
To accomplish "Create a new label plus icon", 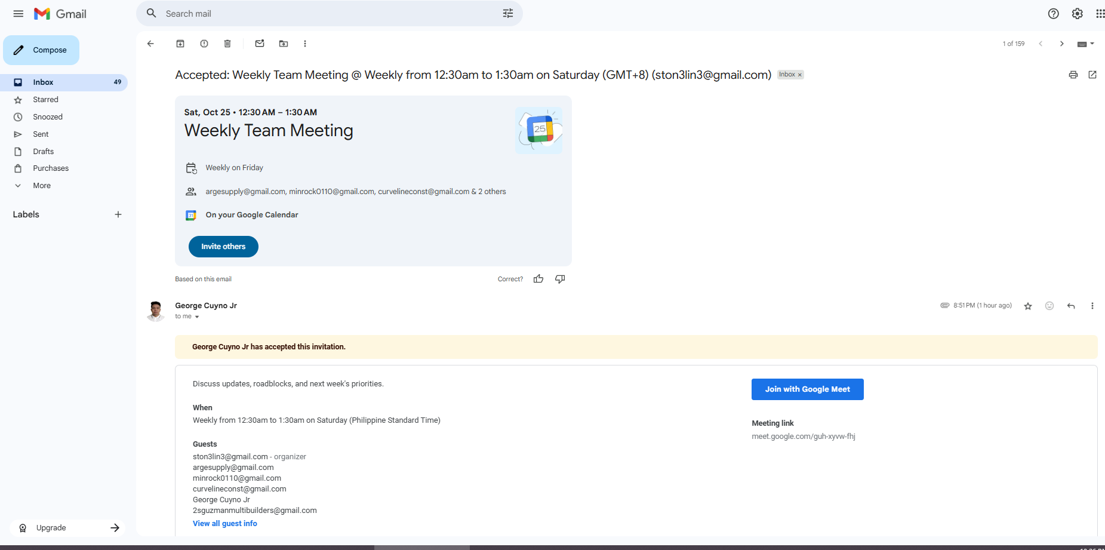I will 118,214.
